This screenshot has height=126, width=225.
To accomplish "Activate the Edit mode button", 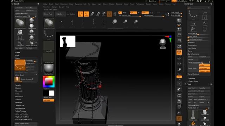I will (x=81, y=14).
